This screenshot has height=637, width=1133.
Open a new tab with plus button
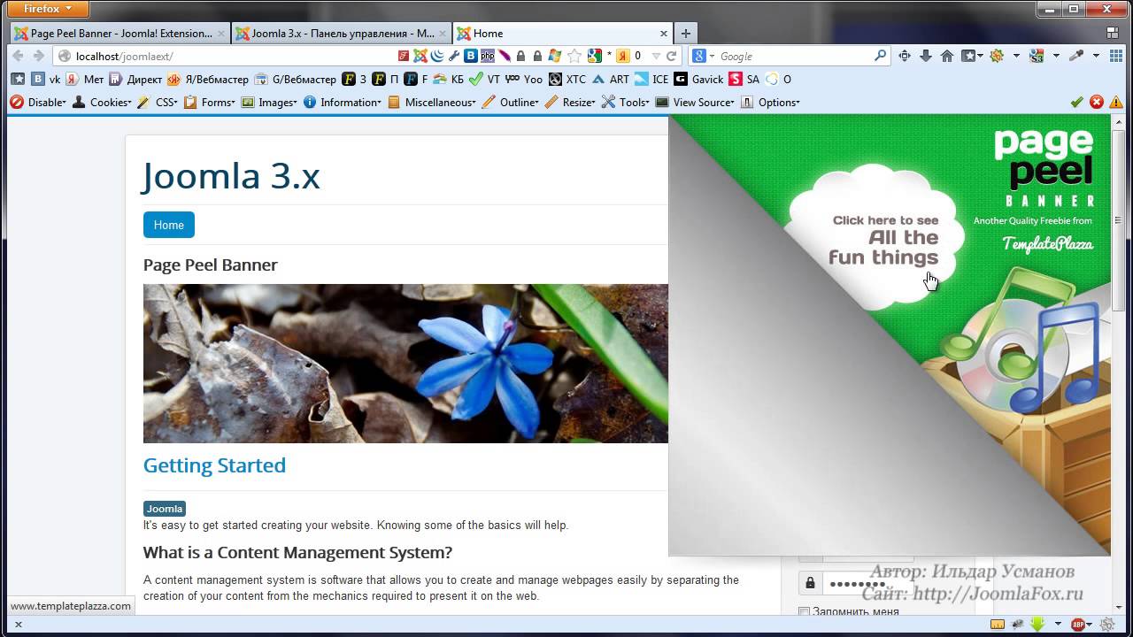point(685,34)
